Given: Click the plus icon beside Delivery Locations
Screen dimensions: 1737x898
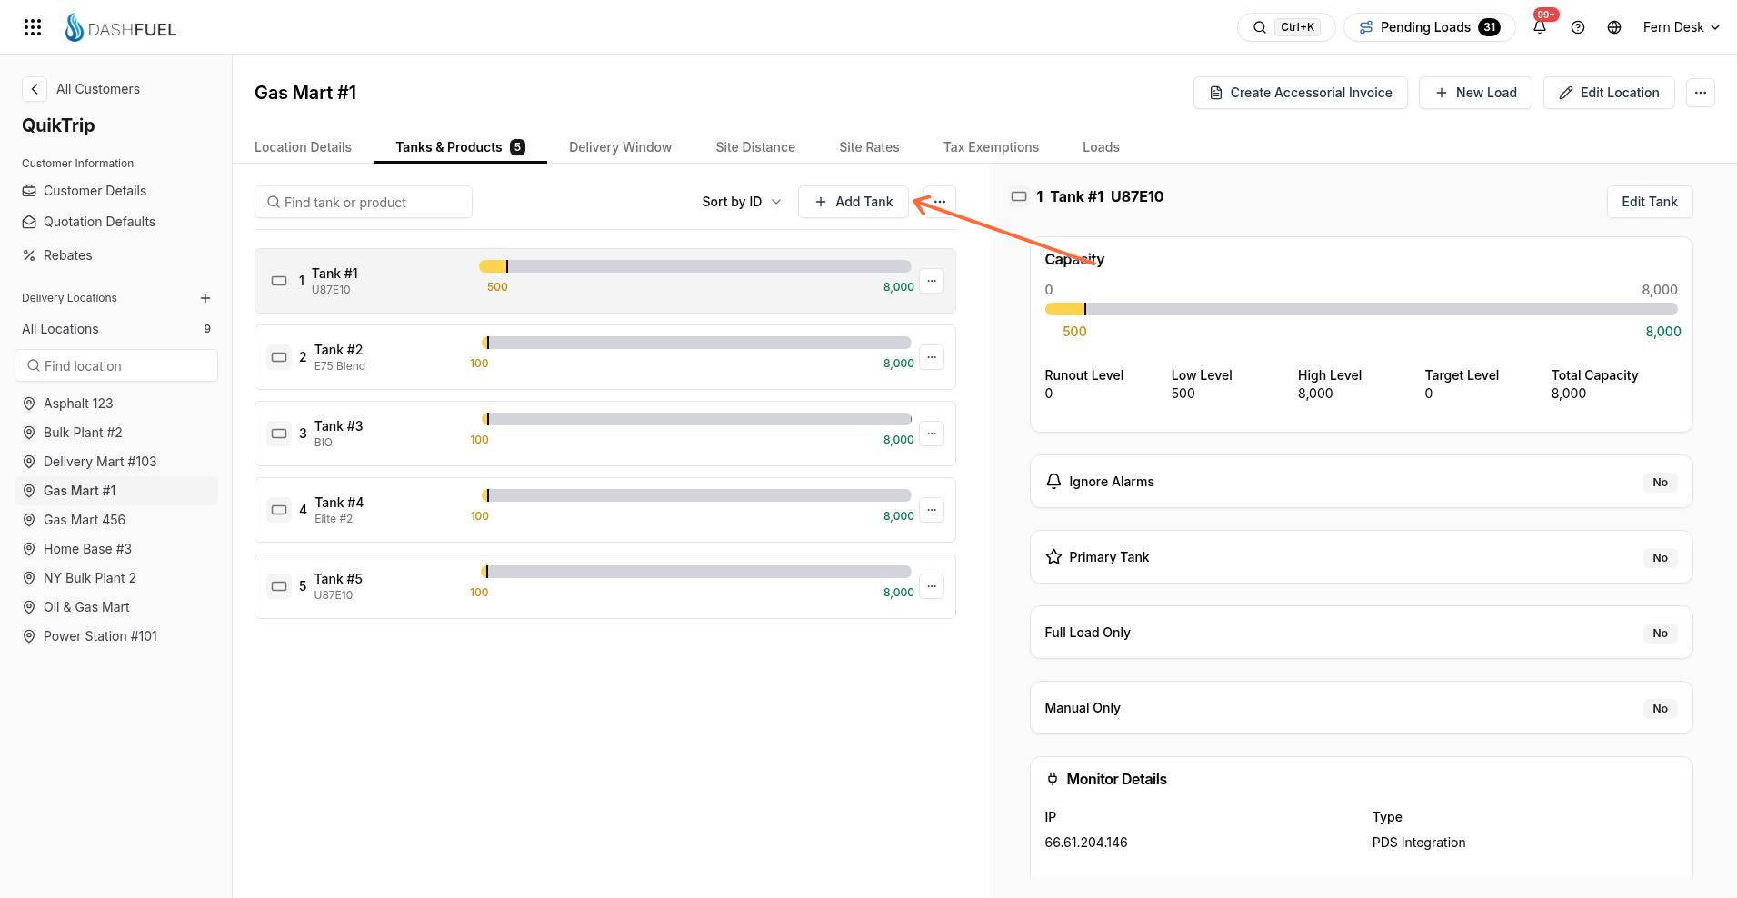Looking at the screenshot, I should pos(205,298).
